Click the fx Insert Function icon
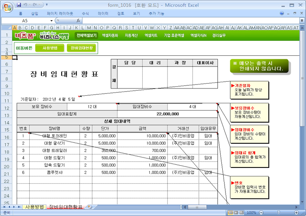Viewport: 306px width, 216px height. coord(78,21)
